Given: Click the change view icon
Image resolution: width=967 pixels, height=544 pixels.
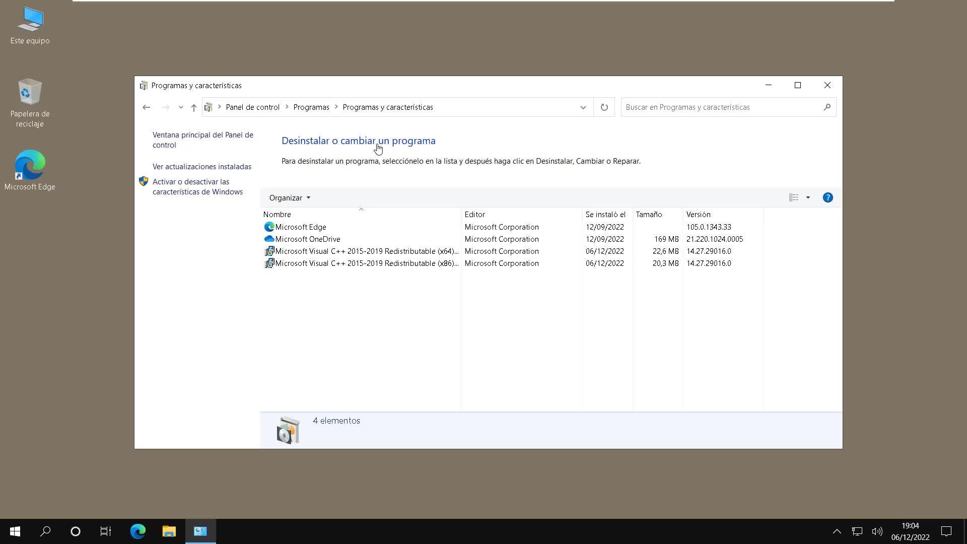Looking at the screenshot, I should (x=794, y=197).
